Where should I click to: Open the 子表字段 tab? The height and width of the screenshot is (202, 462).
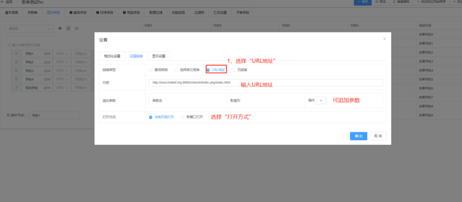point(243,13)
